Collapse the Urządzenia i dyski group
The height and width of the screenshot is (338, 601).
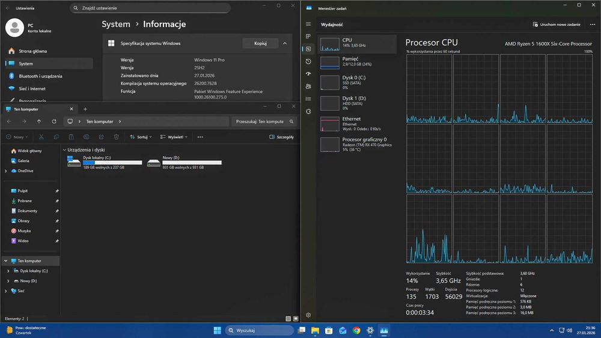pyautogui.click(x=64, y=150)
